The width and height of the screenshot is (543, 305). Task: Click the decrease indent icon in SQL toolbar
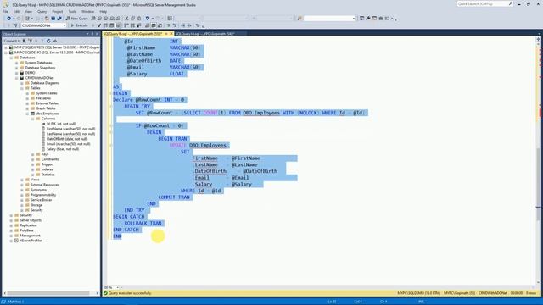pos(183,25)
